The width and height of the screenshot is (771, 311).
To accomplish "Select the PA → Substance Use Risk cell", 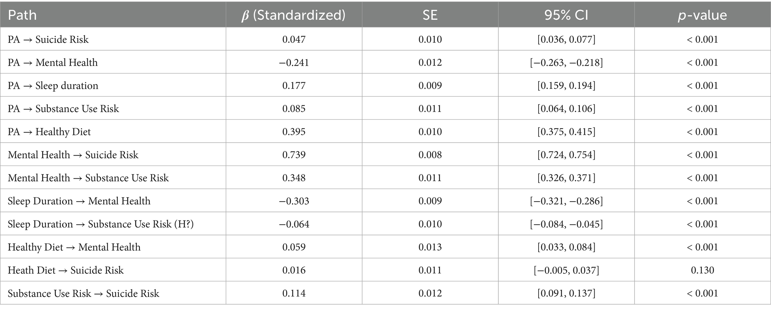I will tap(63, 109).
